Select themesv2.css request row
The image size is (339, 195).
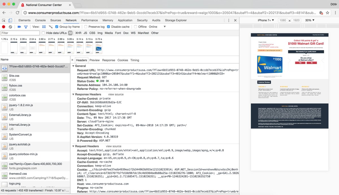(x=35, y=176)
